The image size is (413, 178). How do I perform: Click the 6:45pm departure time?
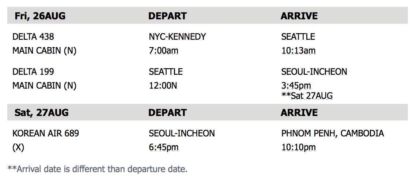pyautogui.click(x=164, y=147)
